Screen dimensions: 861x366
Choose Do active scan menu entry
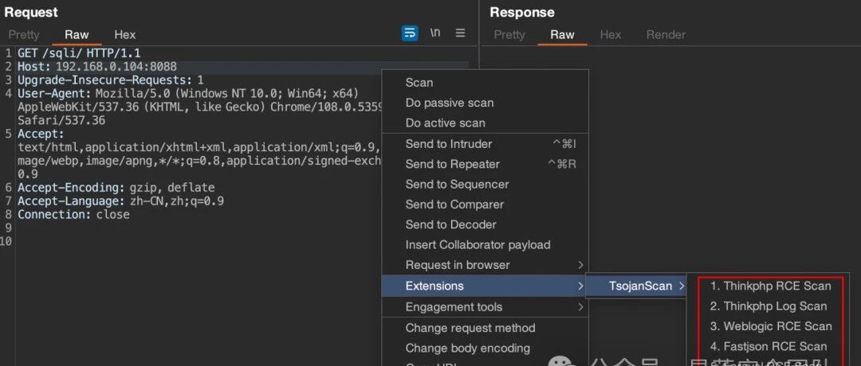(x=485, y=123)
